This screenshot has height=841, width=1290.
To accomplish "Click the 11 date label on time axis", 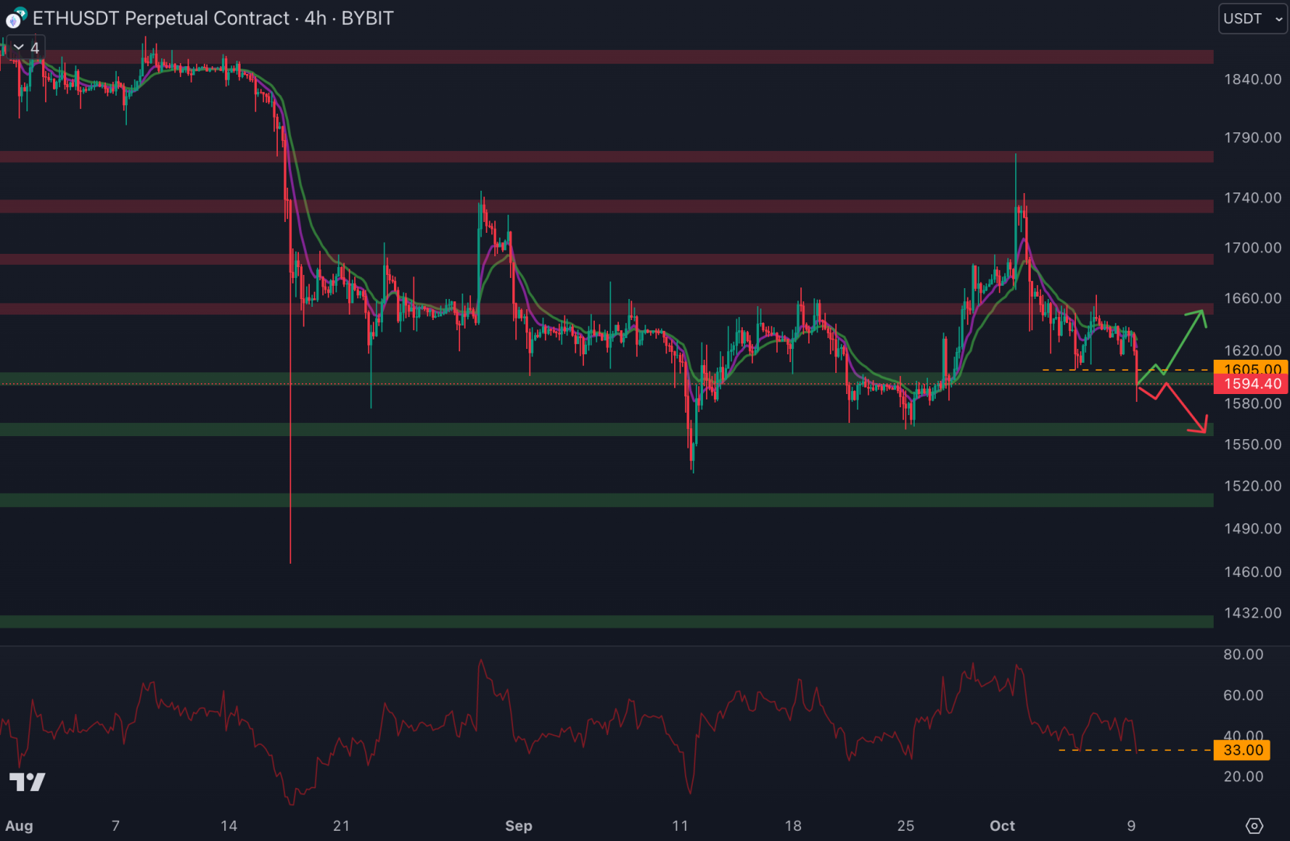I will (680, 826).
